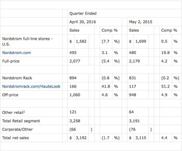182x151 pixels.
Task: Select the 41.8 comp percentage value
Action: click(x=106, y=86)
